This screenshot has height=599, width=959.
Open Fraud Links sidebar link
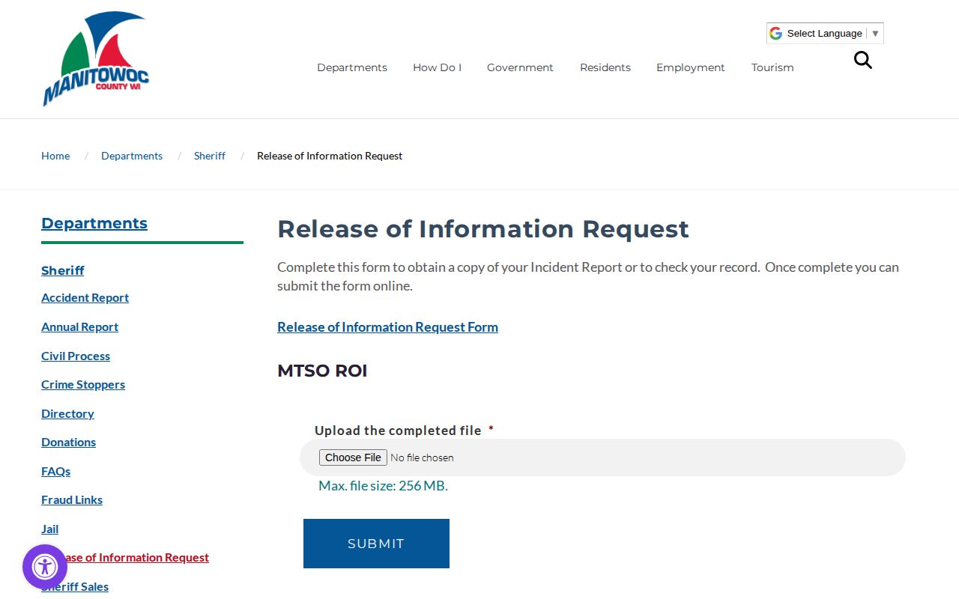tap(72, 499)
